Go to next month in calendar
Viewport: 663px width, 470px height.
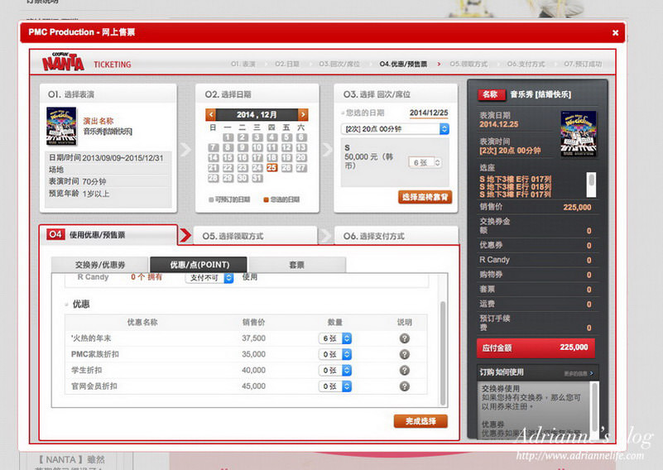point(303,114)
